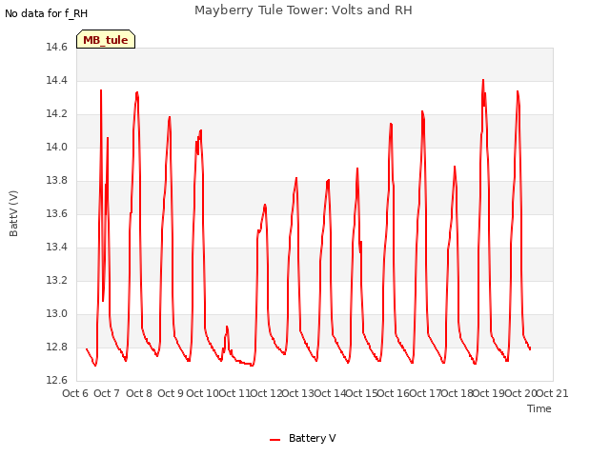This screenshot has height=457, width=610.
Task: Click the 13.2 y-axis tick label
Action: pos(56,280)
